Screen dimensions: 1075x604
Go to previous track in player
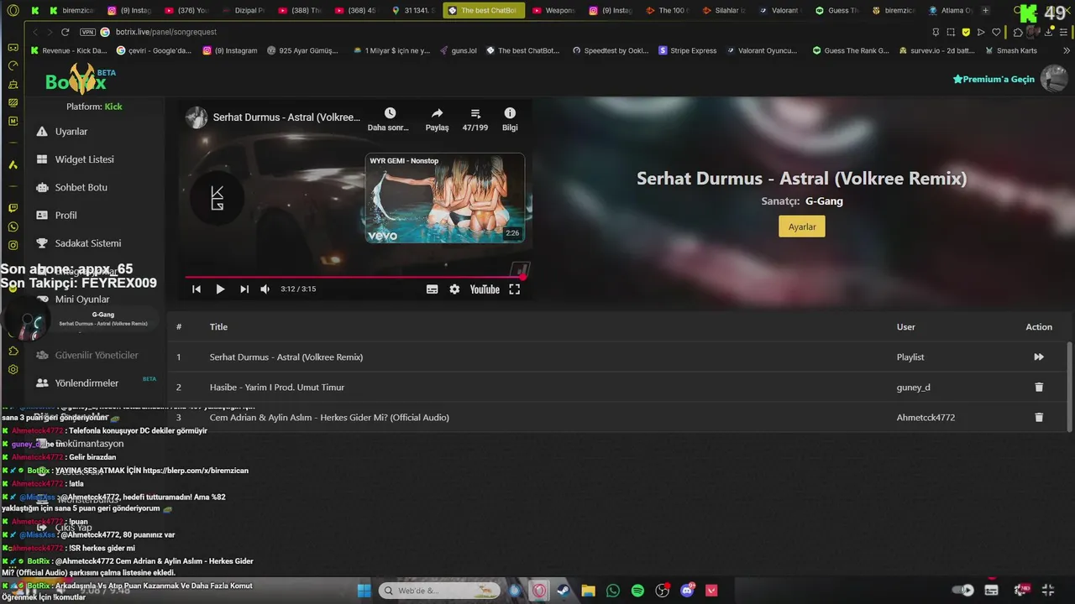(x=197, y=289)
